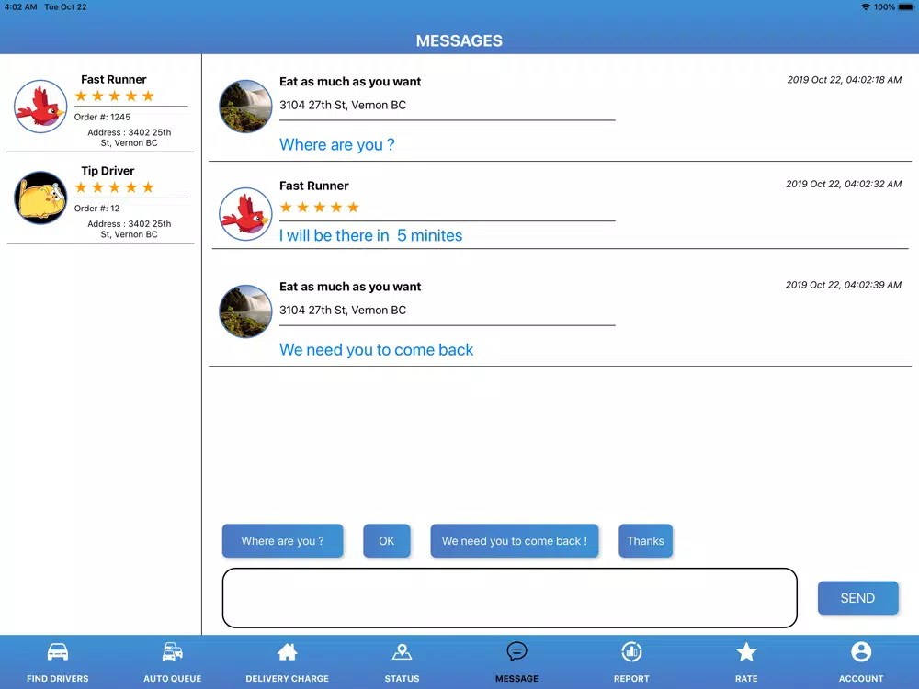Switch to AUTO QUEUE tab label
The width and height of the screenshot is (919, 689).
click(173, 679)
